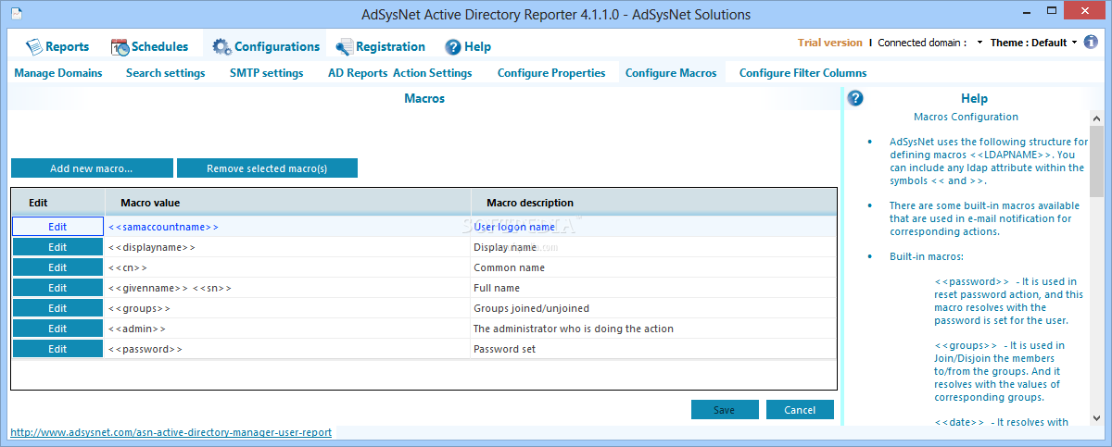Click the Trial version label

coord(829,43)
